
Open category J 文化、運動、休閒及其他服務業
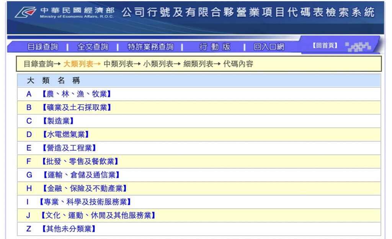pyautogui.click(x=98, y=215)
